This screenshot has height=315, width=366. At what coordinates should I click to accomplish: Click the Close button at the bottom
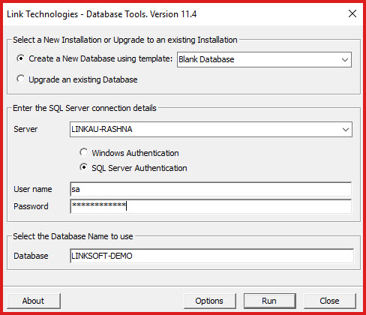pyautogui.click(x=329, y=301)
